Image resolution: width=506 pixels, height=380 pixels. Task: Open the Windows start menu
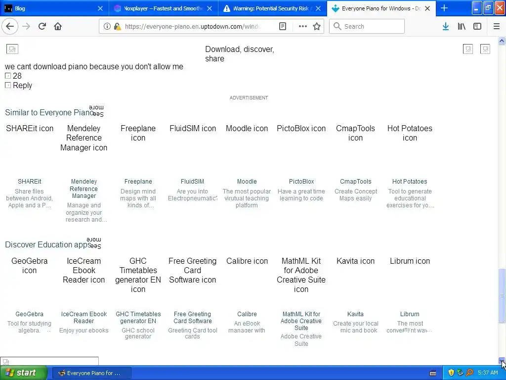[x=24, y=373]
